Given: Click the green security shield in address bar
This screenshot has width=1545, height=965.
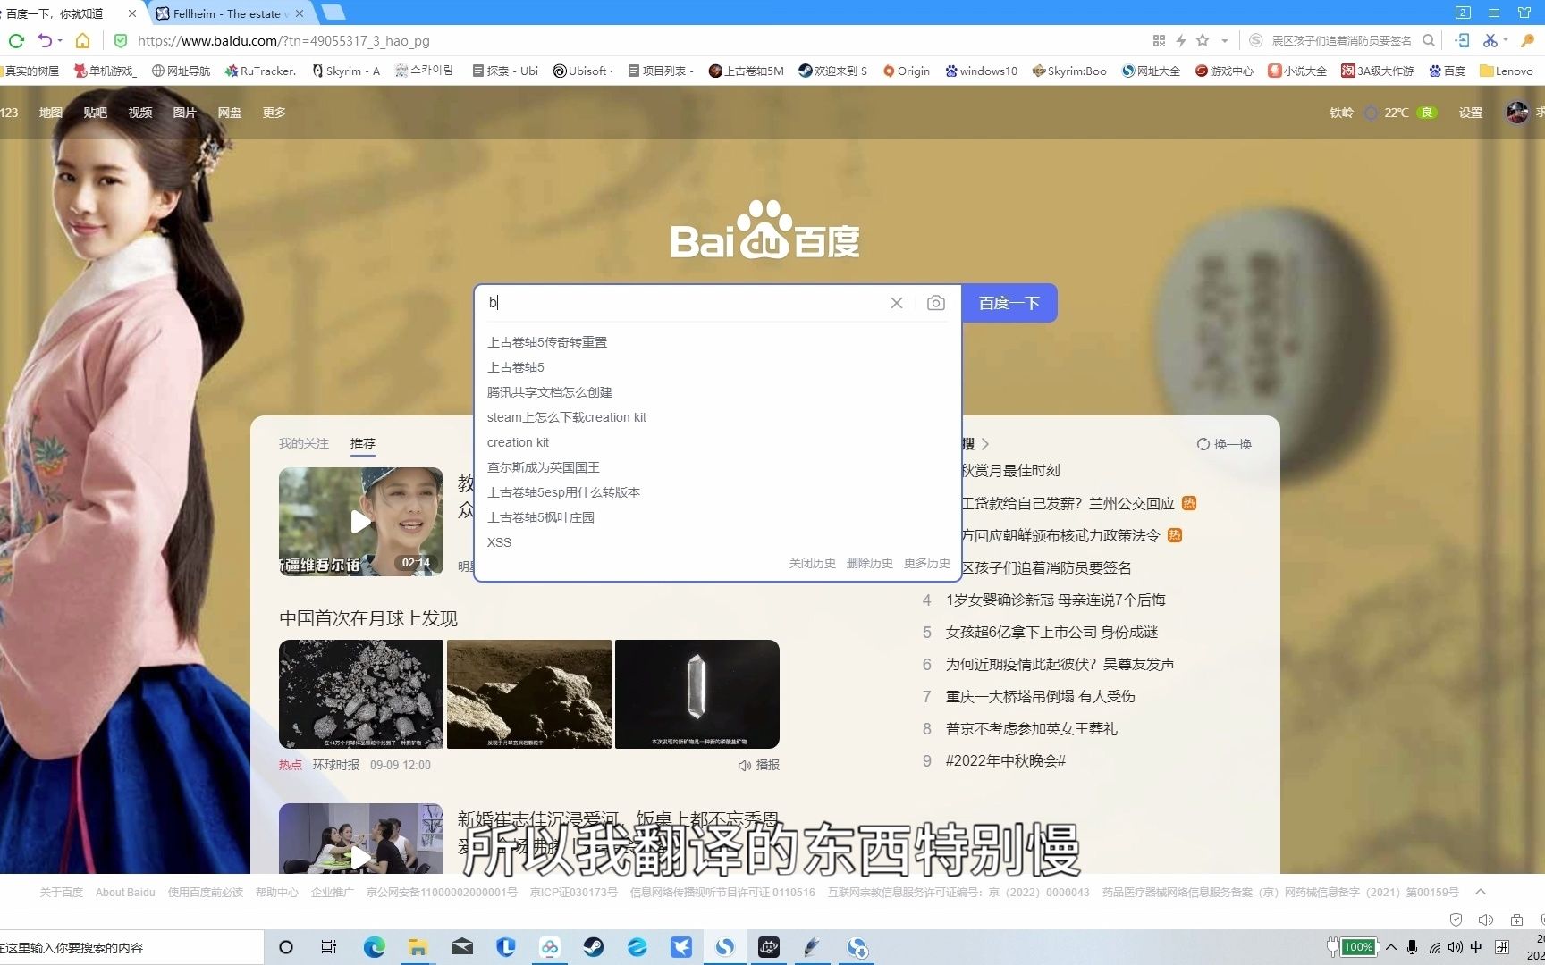Looking at the screenshot, I should point(121,40).
